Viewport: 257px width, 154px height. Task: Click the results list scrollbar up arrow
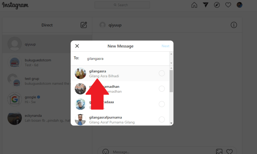[171, 68]
